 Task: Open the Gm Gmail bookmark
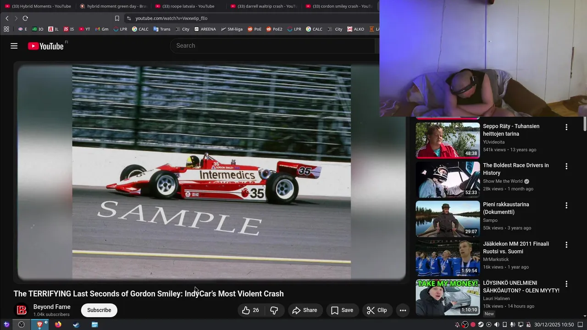(x=102, y=29)
